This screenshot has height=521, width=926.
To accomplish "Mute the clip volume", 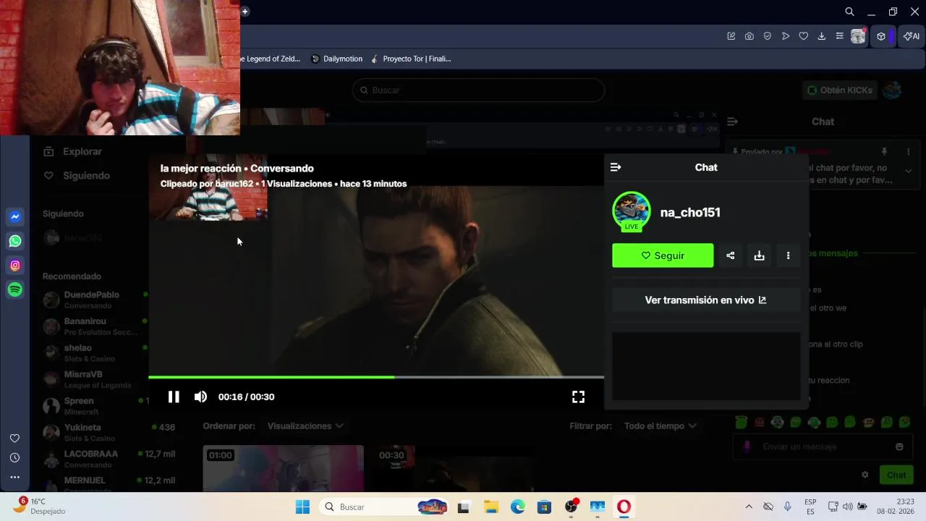I will [200, 397].
